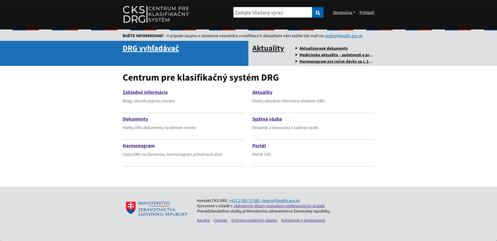Click the triangle bullet beside Harmonogram pre ročné dávky
497x241 pixels.
click(296, 61)
